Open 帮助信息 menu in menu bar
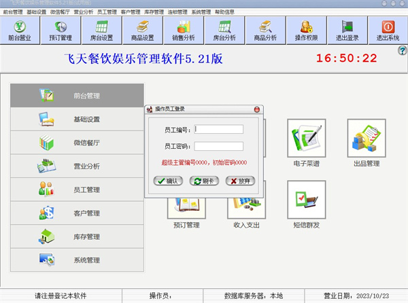Screen dimensions: 408x303 coord(224,12)
